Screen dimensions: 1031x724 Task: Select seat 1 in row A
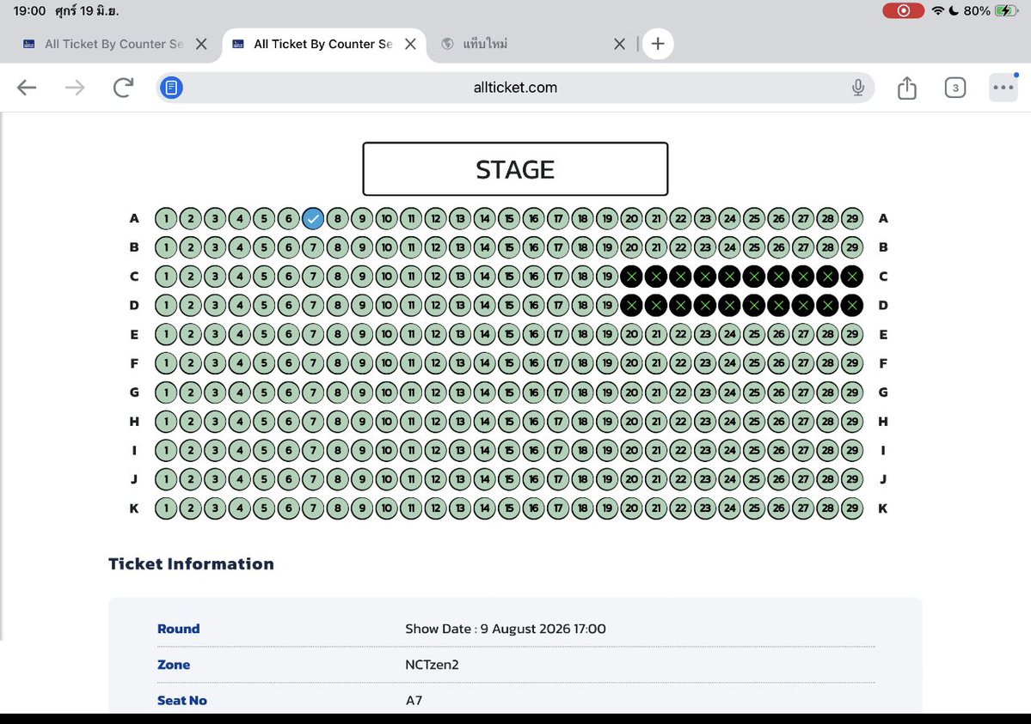pos(166,218)
